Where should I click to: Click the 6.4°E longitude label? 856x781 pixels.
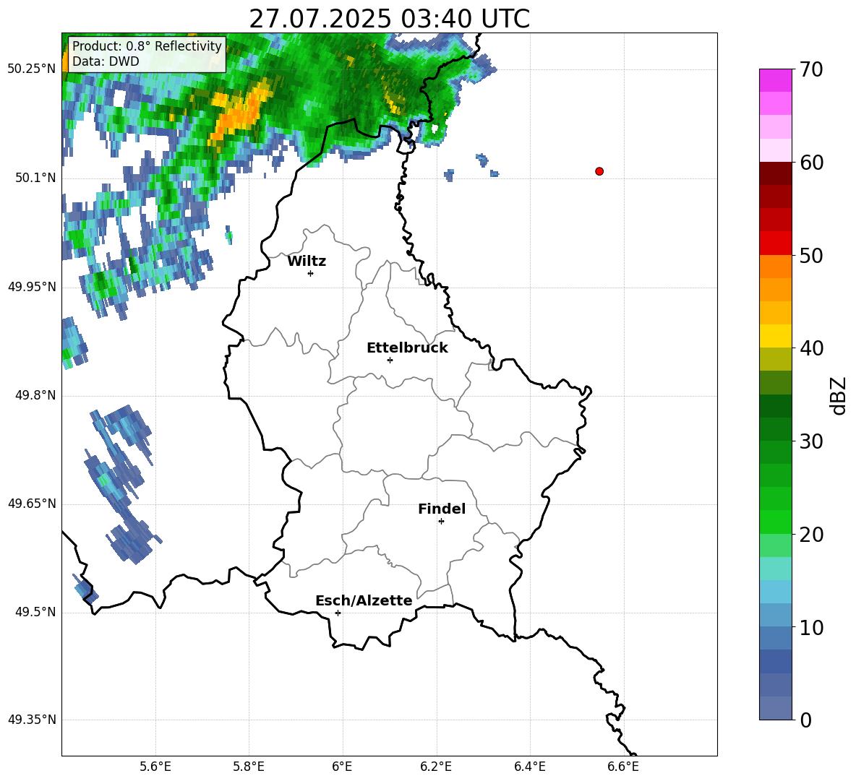[x=530, y=767]
